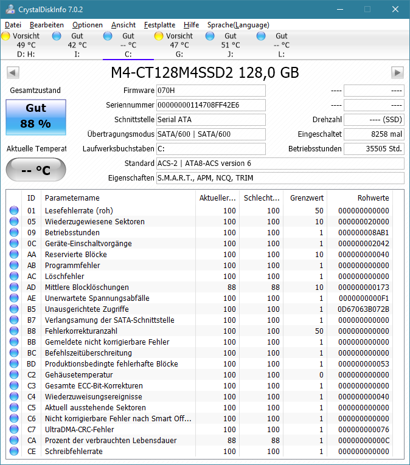Image resolution: width=410 pixels, height=465 pixels.
Task: Click status icon for Gemeldete nicht korrigierbare Fehler
Action: click(x=14, y=342)
